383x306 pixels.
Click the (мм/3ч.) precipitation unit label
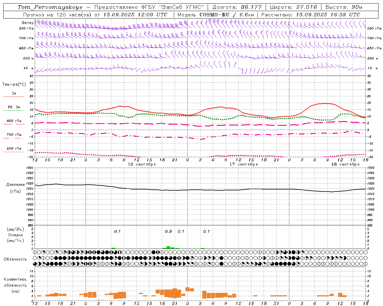(x=16, y=229)
